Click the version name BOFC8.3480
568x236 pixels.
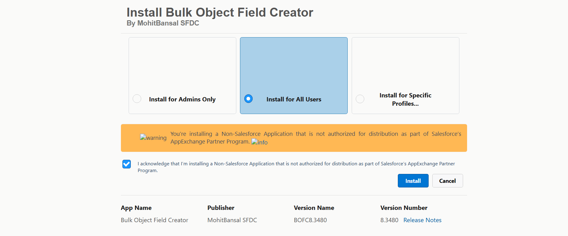tap(310, 220)
